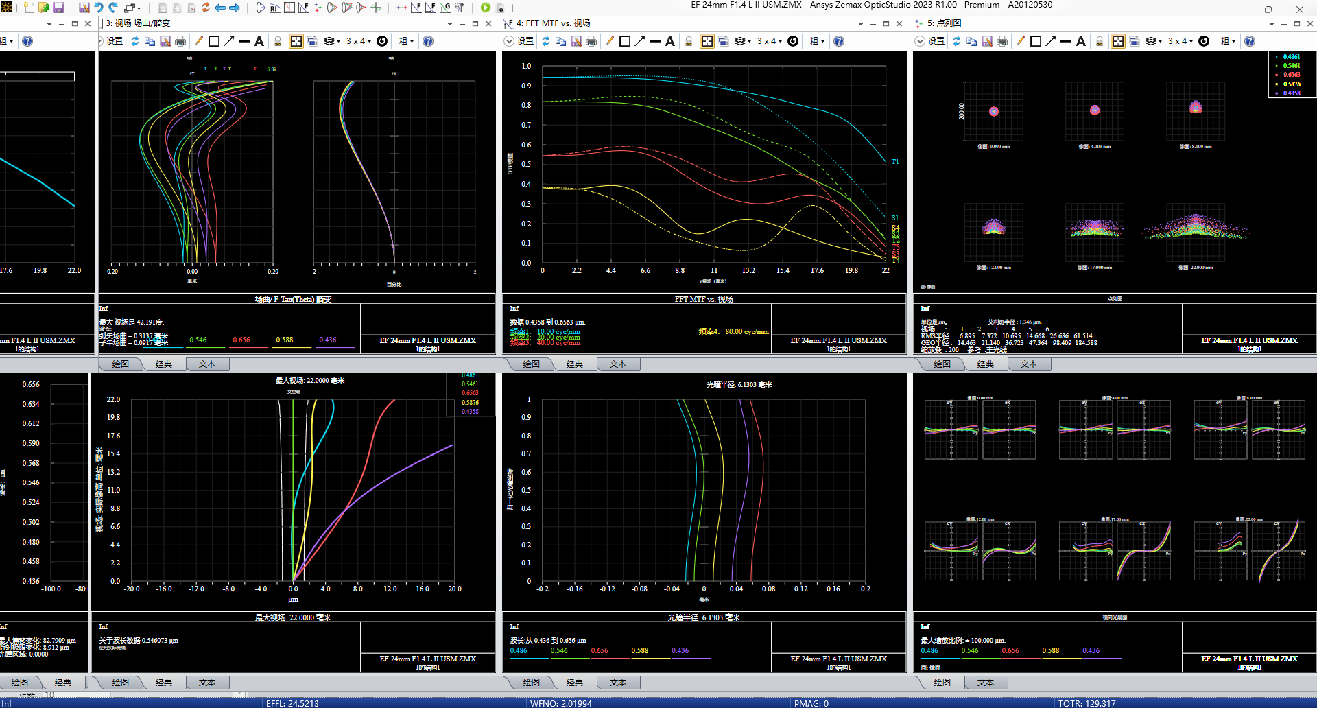Open the spot diagram icon in main toolbar

(x=318, y=8)
